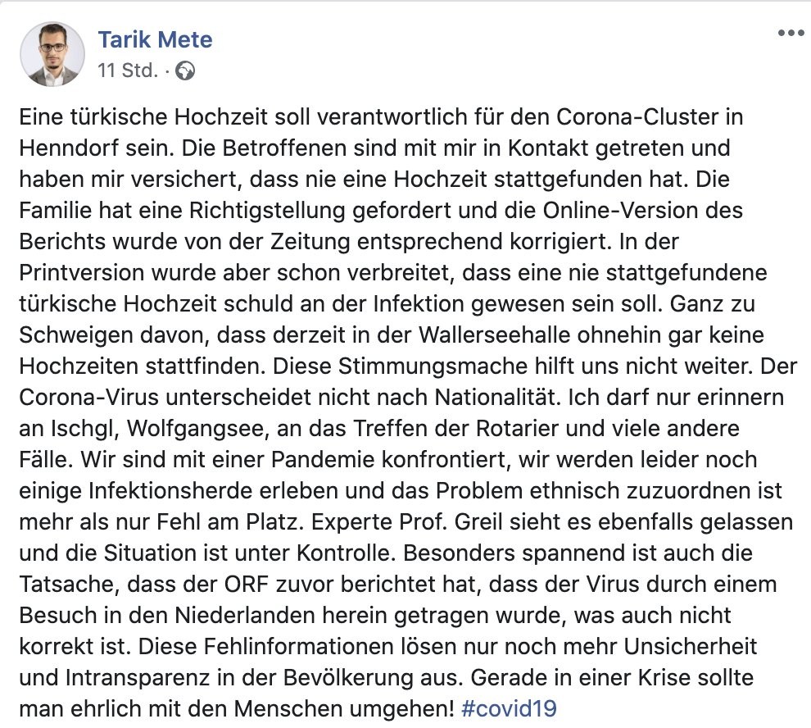Click the globe public audience icon
Screen dimensions: 811x728
[185, 71]
